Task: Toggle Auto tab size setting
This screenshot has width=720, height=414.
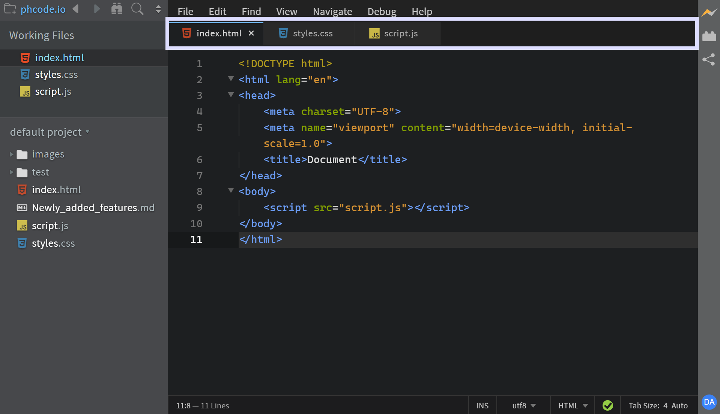Action: point(679,405)
